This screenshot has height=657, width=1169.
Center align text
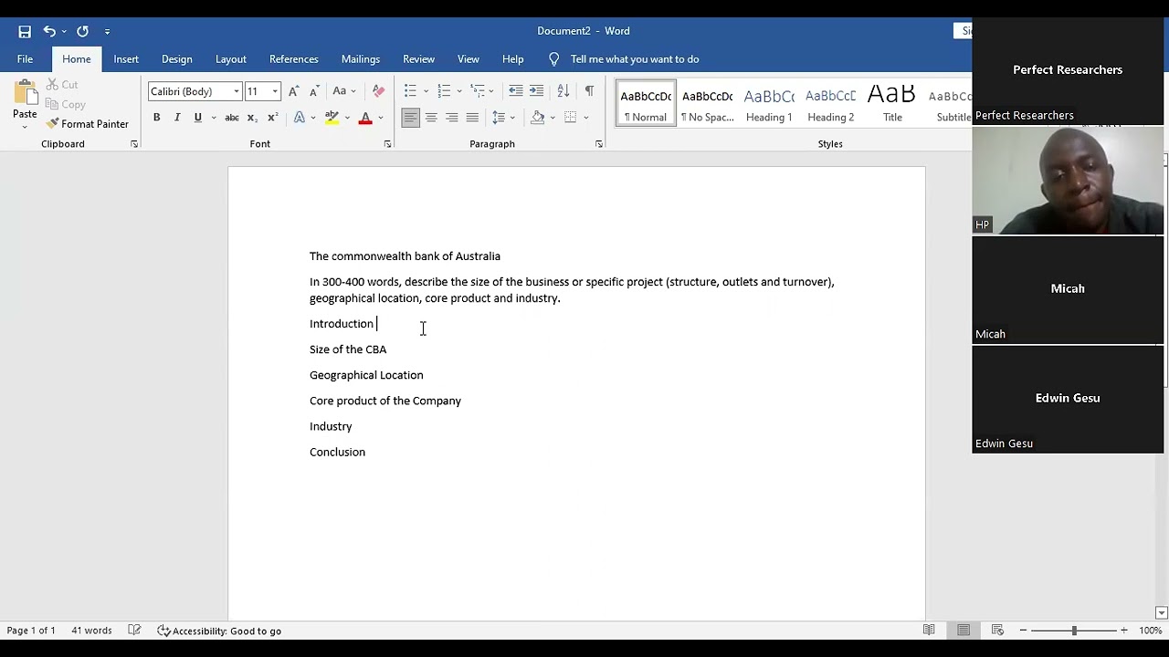click(431, 118)
